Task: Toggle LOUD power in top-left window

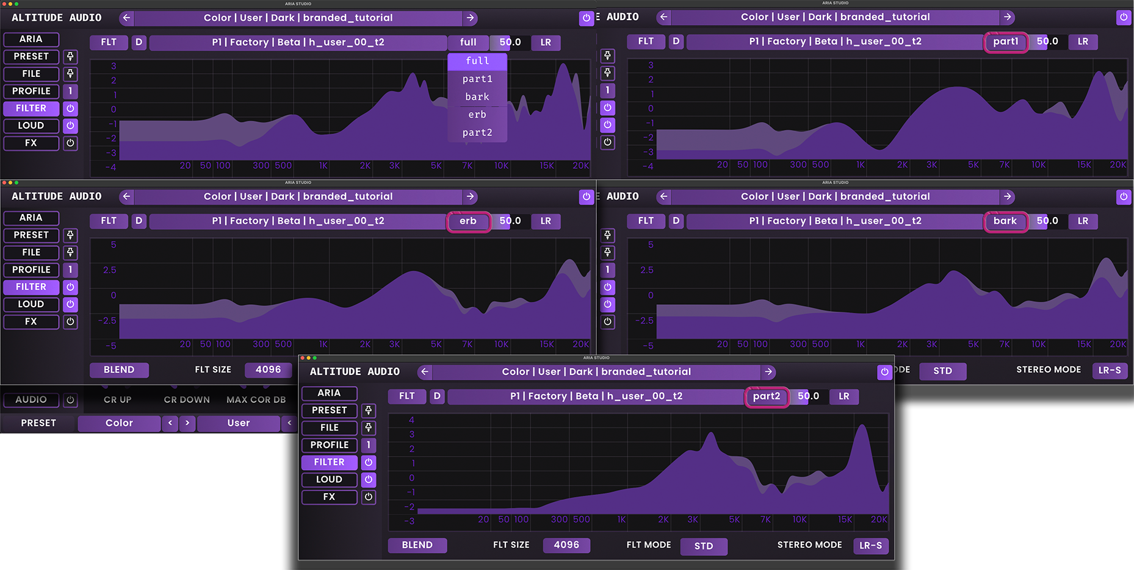Action: 70,126
